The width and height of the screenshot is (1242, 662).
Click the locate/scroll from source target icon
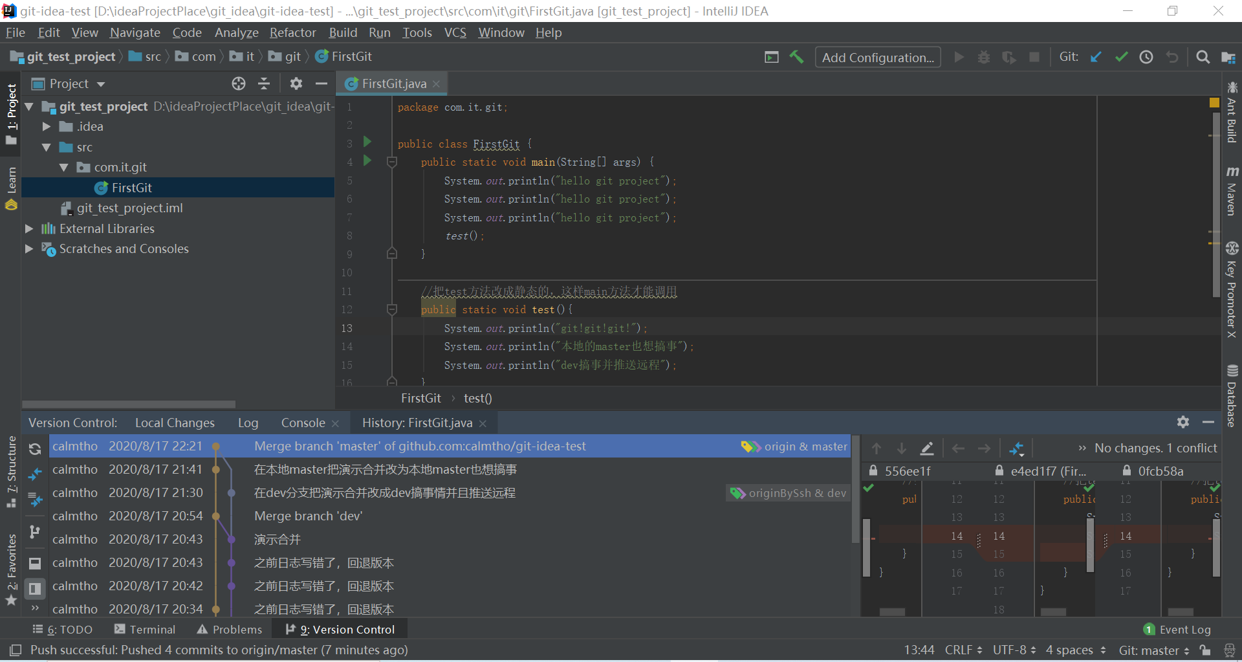coord(239,83)
